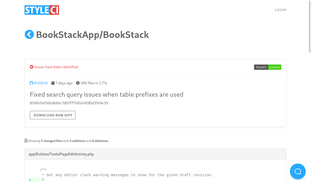Click the added green diff line

pyautogui.click(x=36, y=180)
